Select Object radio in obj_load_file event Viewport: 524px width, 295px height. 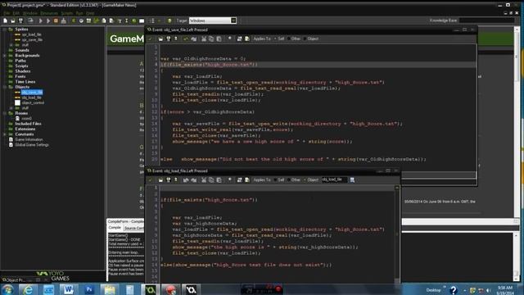(x=311, y=180)
